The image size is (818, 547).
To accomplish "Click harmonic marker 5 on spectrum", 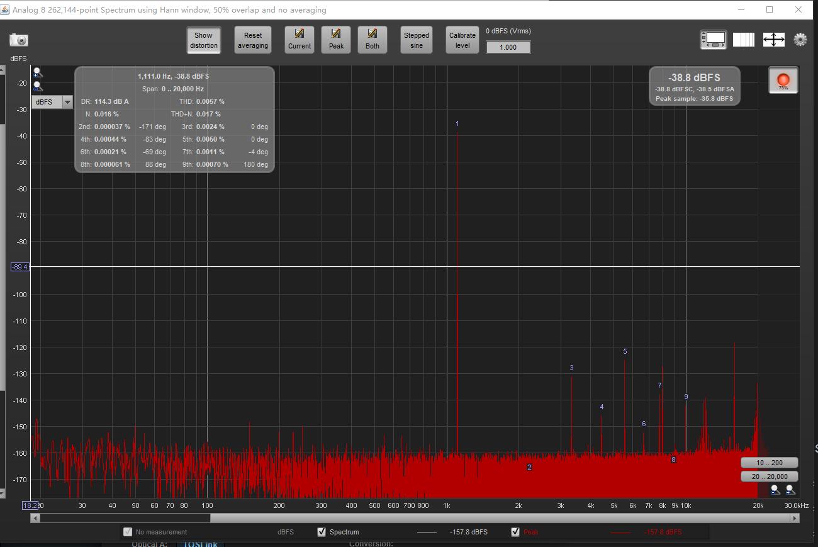I will (625, 351).
